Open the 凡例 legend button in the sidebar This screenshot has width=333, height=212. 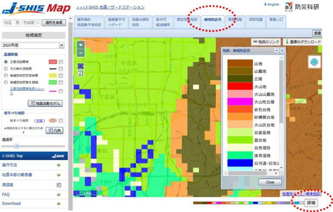pyautogui.click(x=55, y=130)
